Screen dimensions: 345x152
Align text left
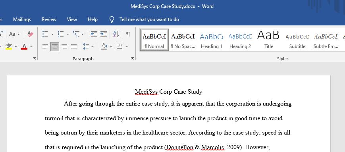click(x=45, y=46)
